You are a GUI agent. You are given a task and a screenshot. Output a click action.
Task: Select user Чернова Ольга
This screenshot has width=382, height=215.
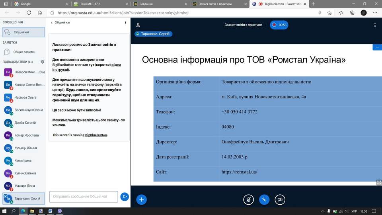coord(23,98)
